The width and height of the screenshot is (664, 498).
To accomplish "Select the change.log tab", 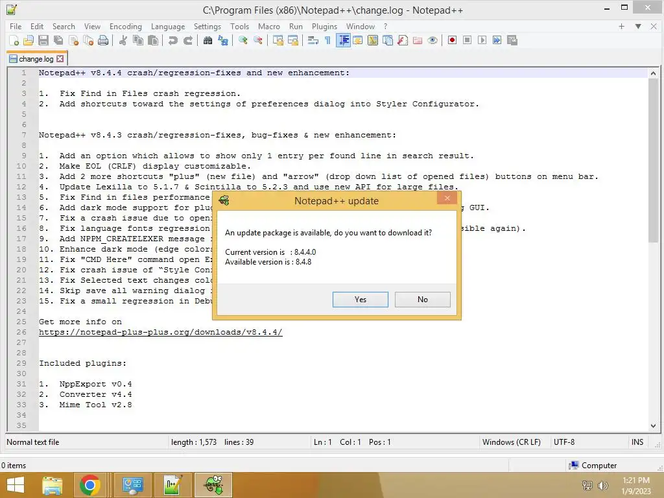I will pyautogui.click(x=36, y=59).
